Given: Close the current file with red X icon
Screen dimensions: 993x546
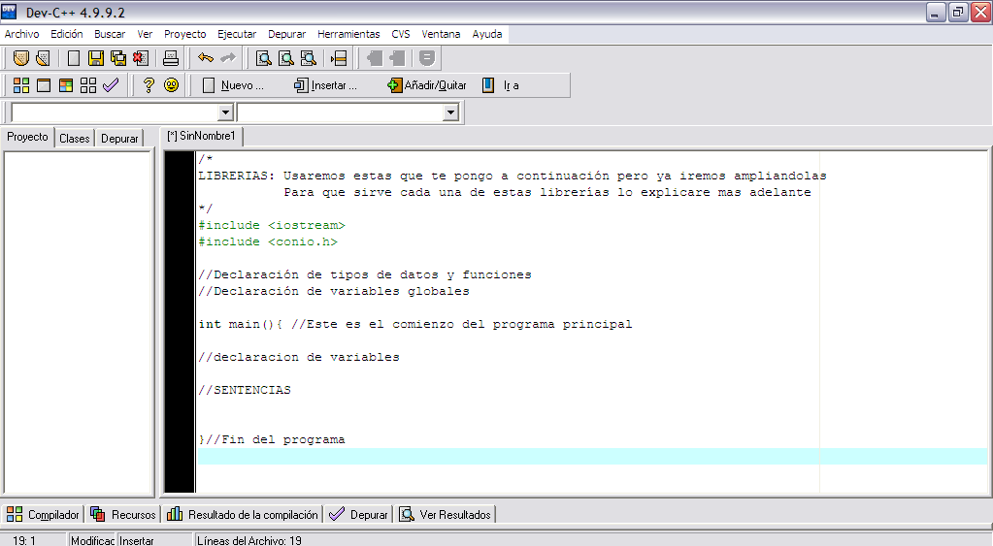Looking at the screenshot, I should point(140,58).
